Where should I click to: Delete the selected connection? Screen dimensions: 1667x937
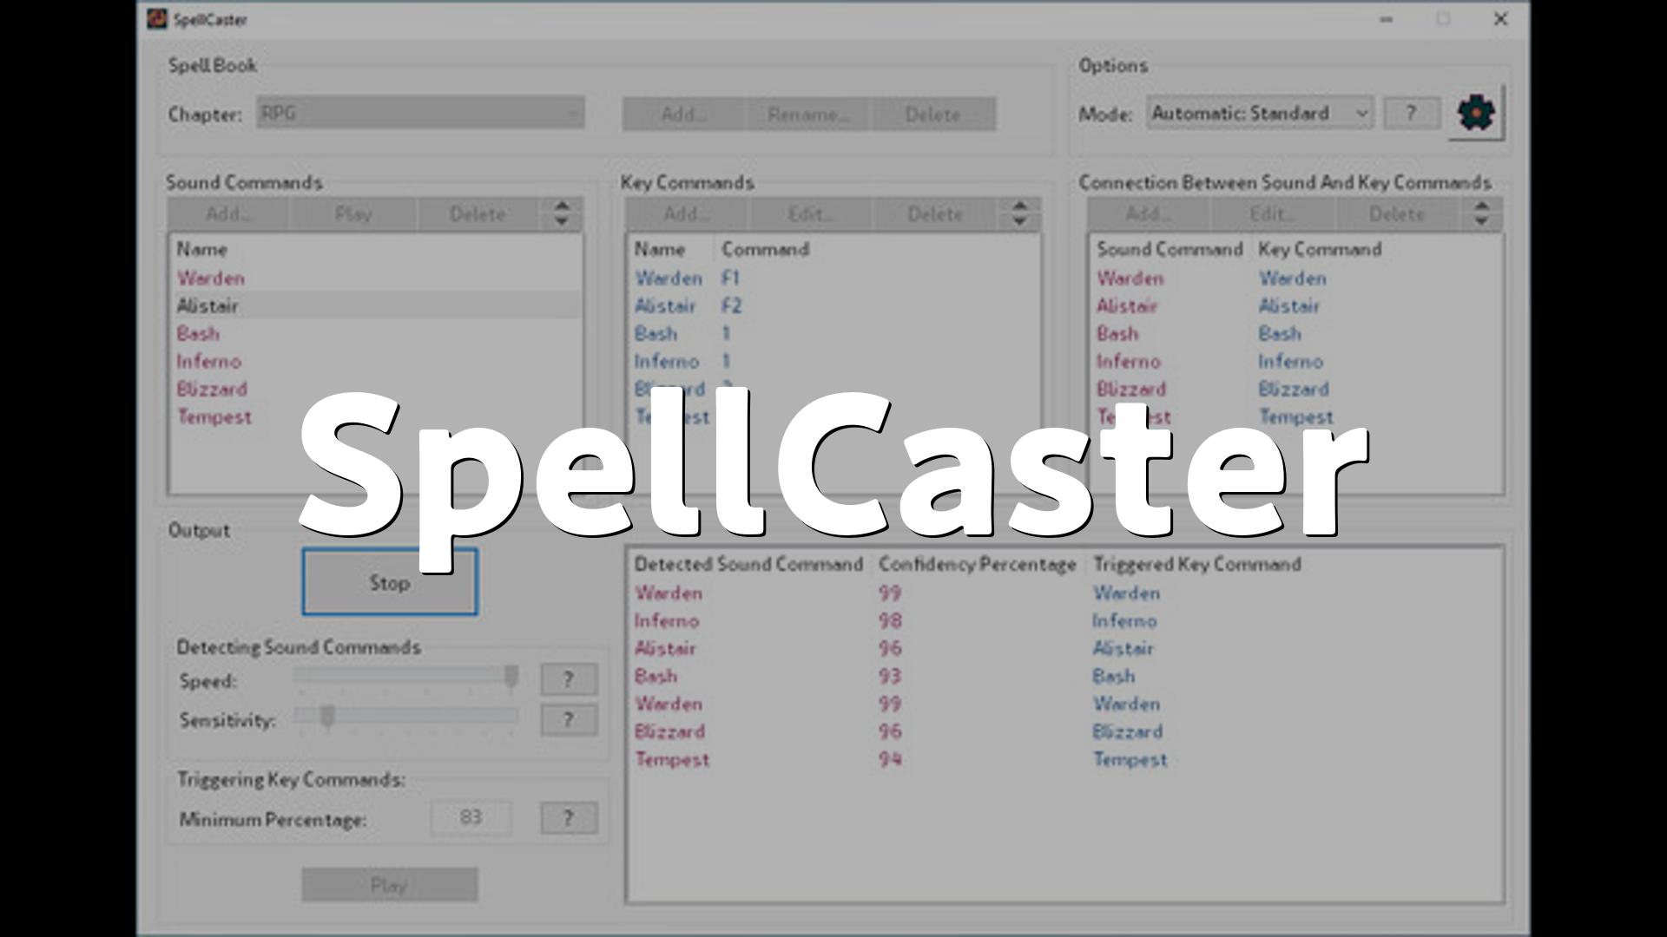point(1397,214)
